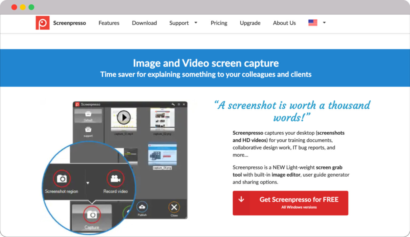
Task: Click the Close X icon in app
Action: coord(174,207)
